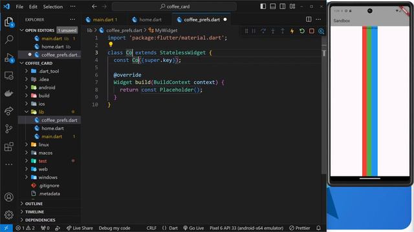This screenshot has height=232, width=414.
Task: Click the green debug restart icon
Action: pos(302,31)
